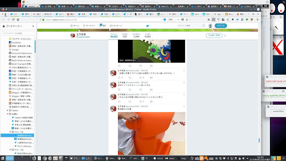Viewport: 286px width, 161px height.
Task: Toggle the sidebar toolbar button
Action: click(214, 20)
